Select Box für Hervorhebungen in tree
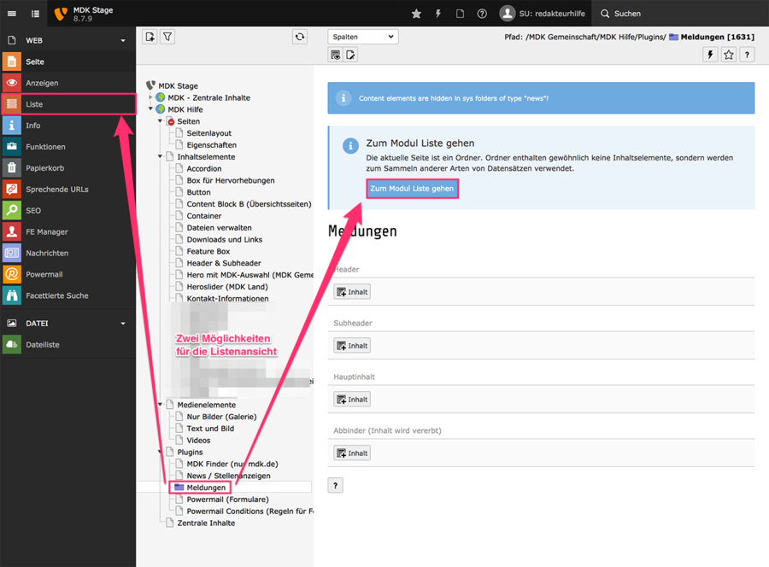 [231, 180]
